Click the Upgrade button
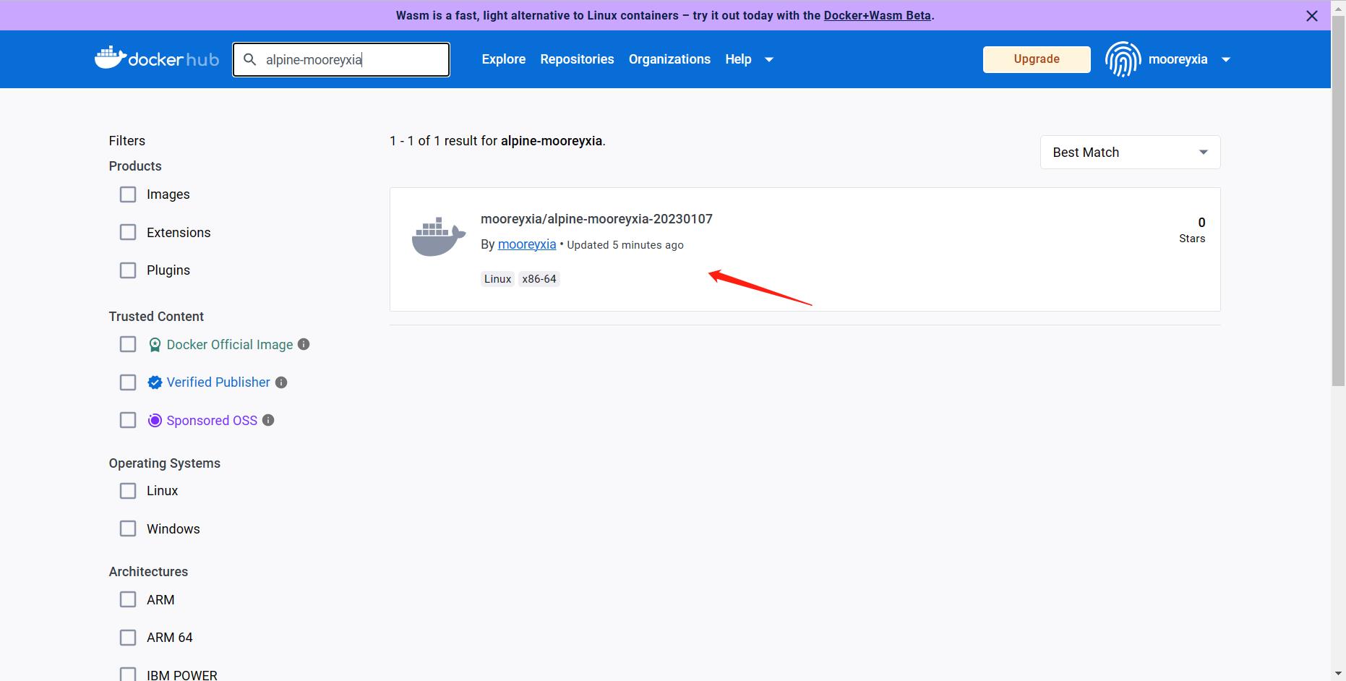The height and width of the screenshot is (681, 1346). pyautogui.click(x=1037, y=59)
